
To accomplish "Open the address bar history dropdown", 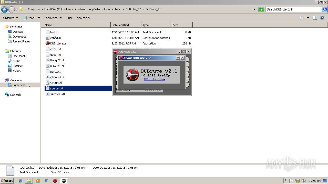I will pyautogui.click(x=254, y=9).
